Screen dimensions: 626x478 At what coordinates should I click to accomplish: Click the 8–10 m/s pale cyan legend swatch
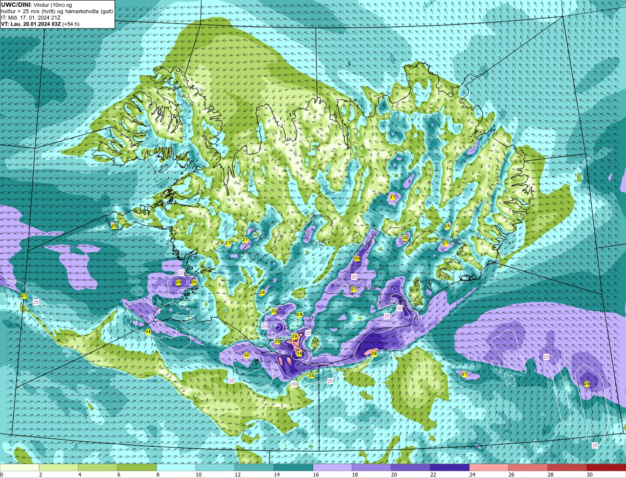point(176,467)
